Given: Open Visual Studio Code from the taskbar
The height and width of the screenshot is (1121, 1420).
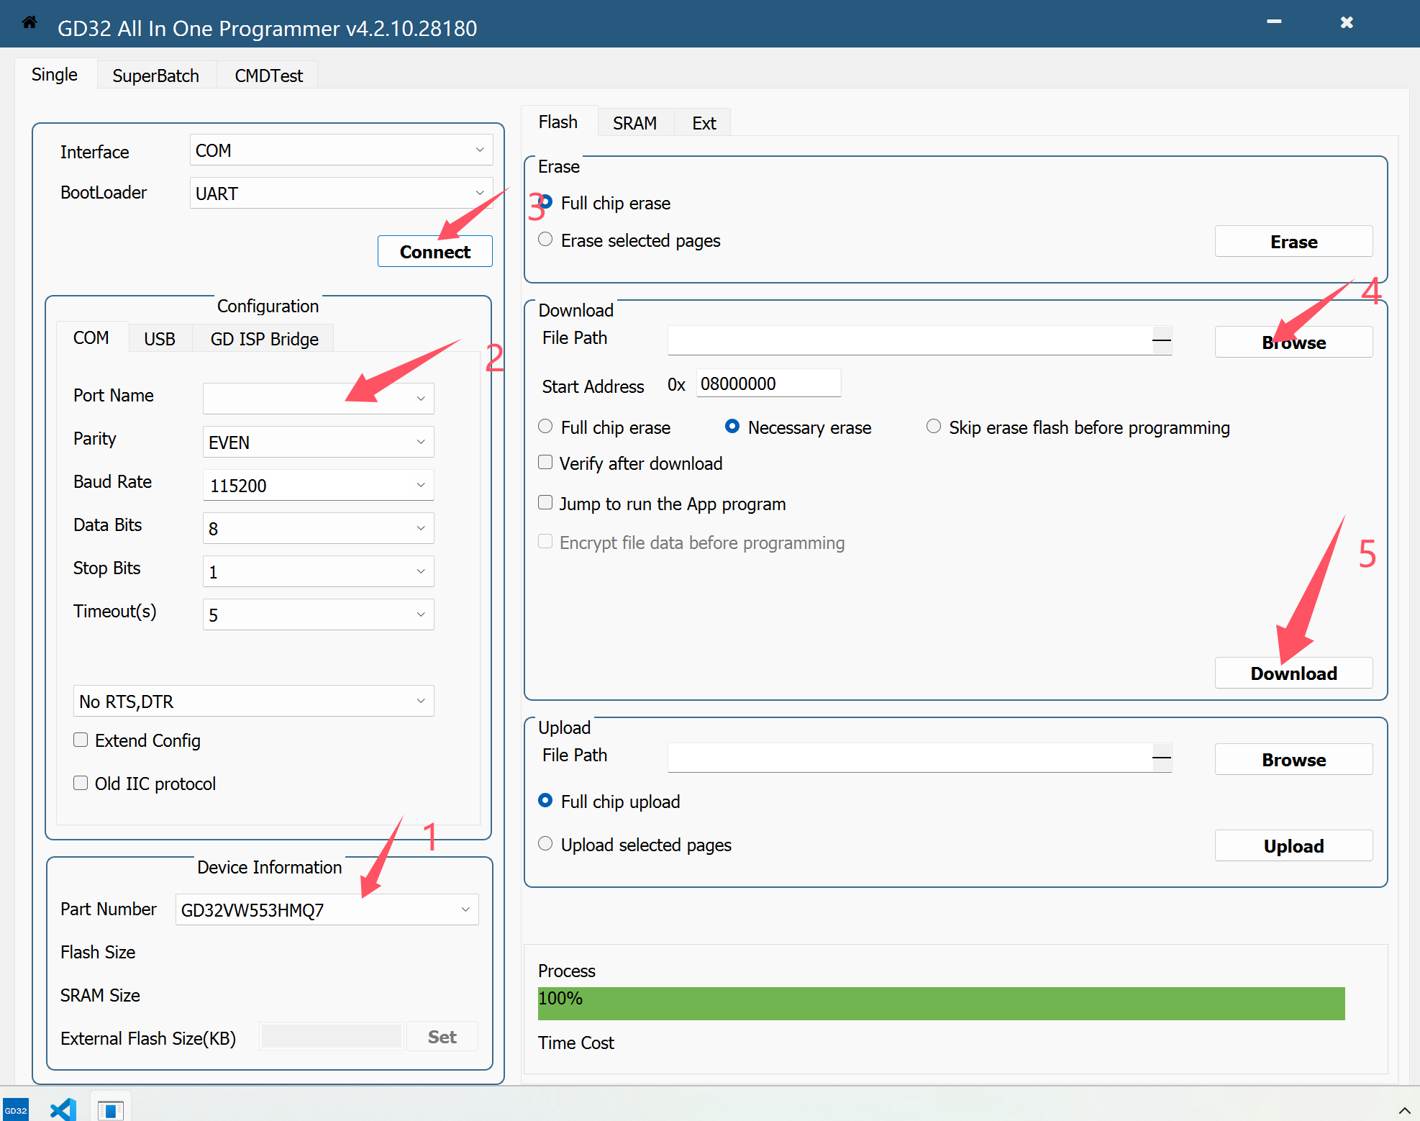Looking at the screenshot, I should click(x=63, y=1109).
